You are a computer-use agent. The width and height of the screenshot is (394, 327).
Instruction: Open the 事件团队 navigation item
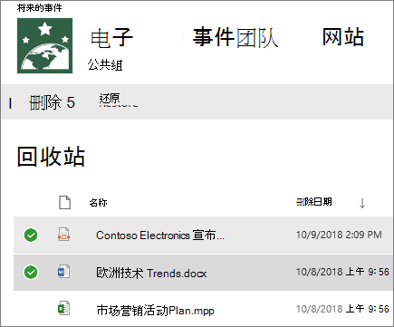point(235,37)
